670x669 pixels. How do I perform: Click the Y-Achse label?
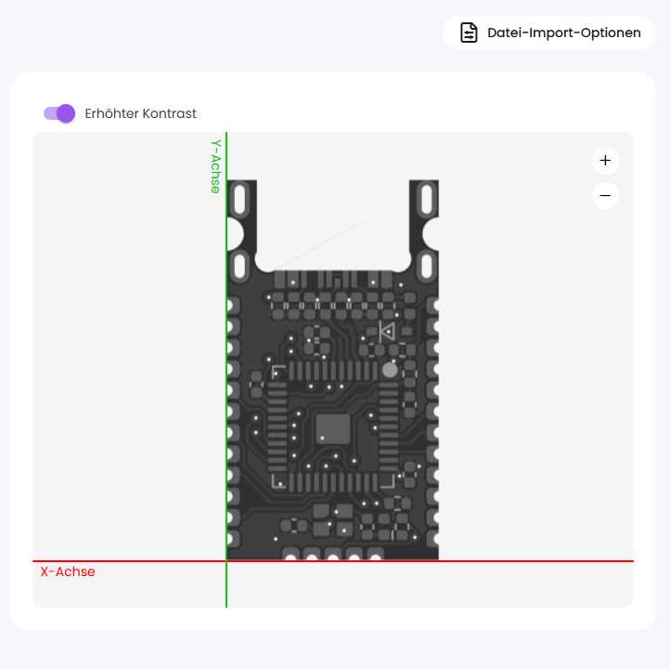[x=216, y=166]
